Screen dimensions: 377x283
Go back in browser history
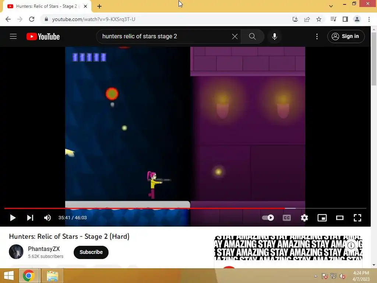click(x=8, y=19)
